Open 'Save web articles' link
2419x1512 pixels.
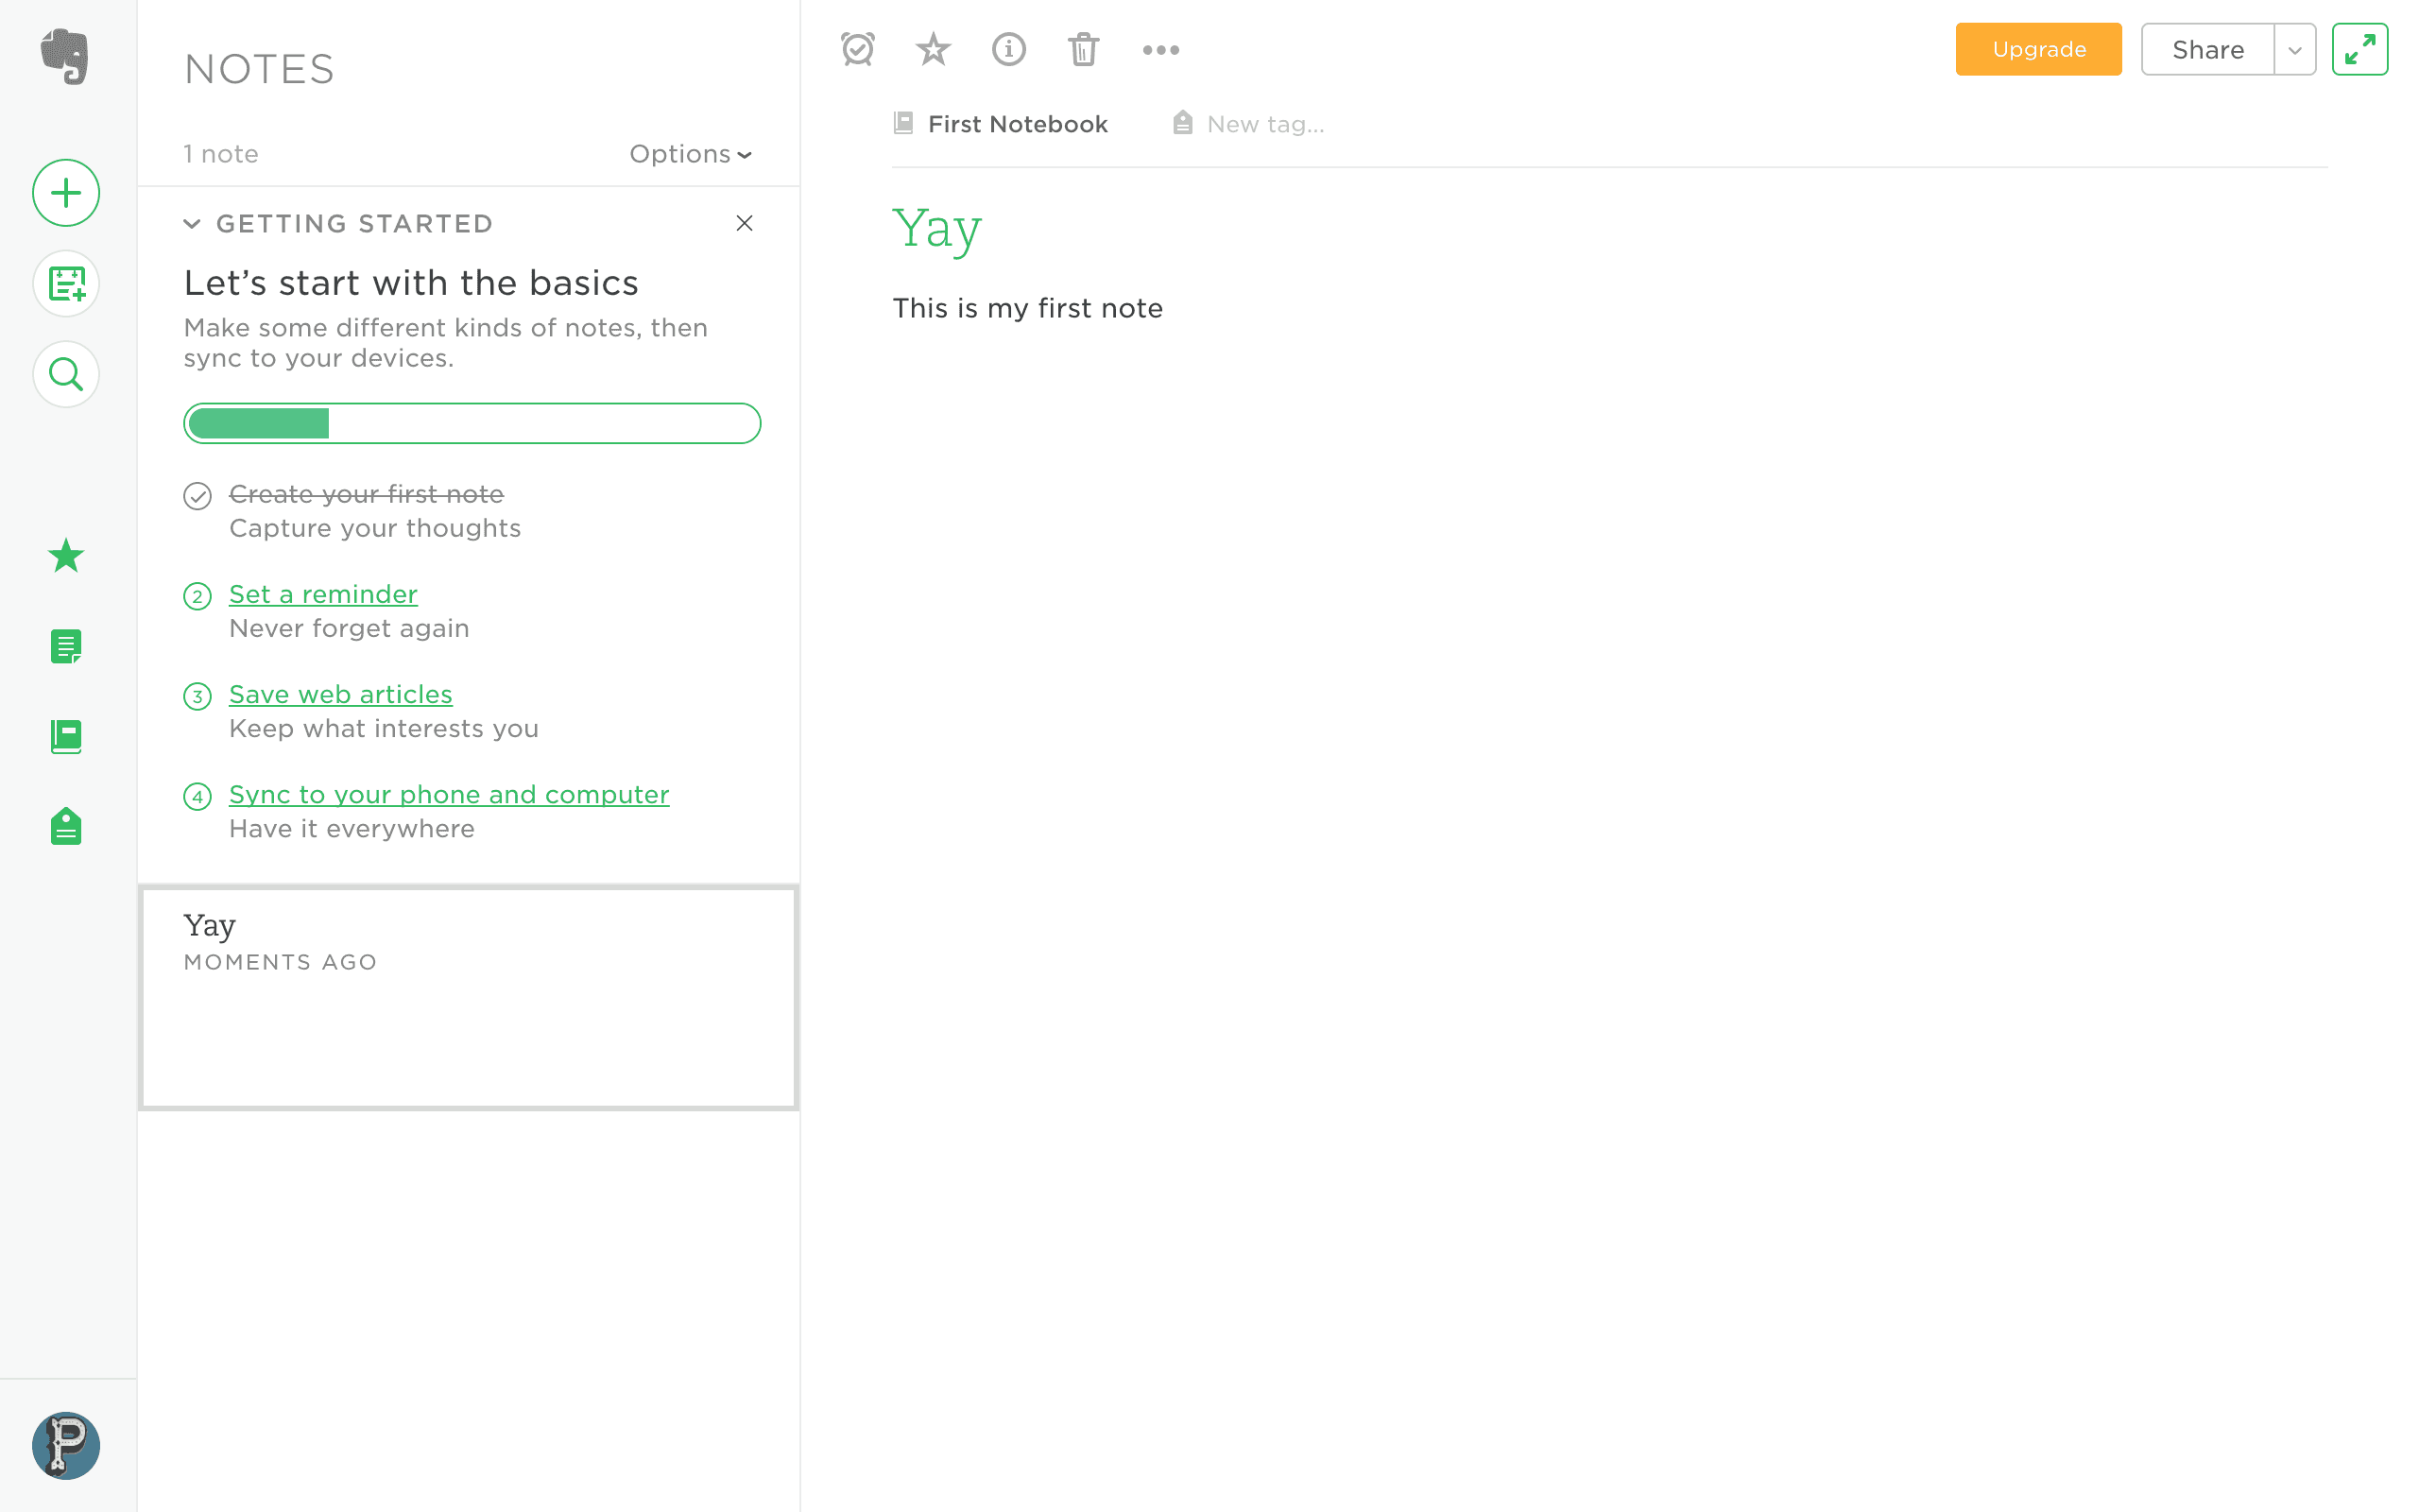tap(340, 694)
